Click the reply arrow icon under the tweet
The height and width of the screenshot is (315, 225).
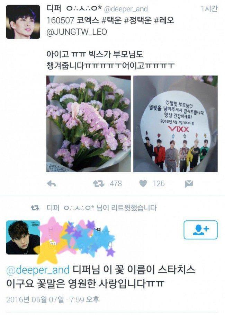51,184
